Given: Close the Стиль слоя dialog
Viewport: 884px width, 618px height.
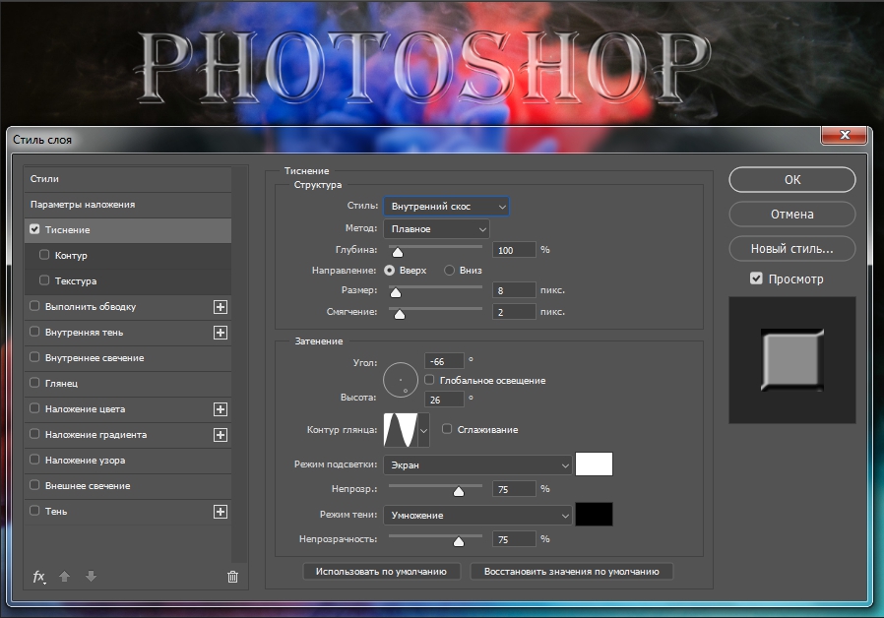Looking at the screenshot, I should (844, 135).
